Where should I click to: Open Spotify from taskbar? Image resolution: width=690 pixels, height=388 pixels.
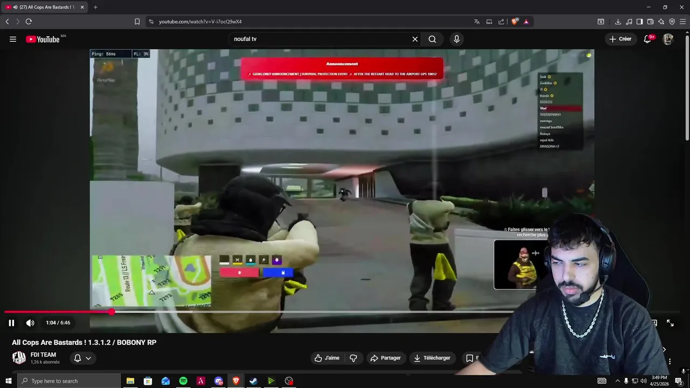(183, 381)
